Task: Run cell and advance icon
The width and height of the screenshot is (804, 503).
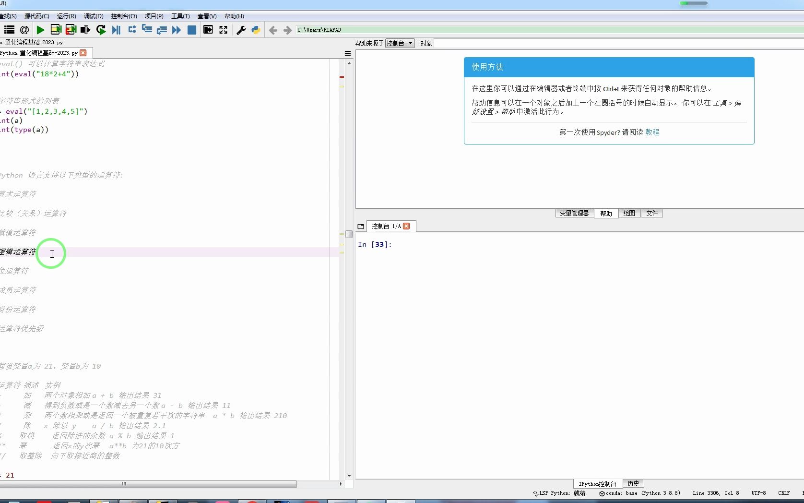Action: coord(71,30)
